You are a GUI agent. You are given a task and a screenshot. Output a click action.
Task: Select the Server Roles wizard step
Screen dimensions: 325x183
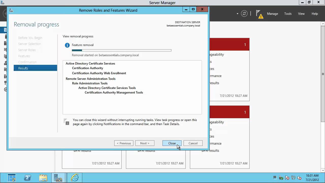click(x=27, y=50)
